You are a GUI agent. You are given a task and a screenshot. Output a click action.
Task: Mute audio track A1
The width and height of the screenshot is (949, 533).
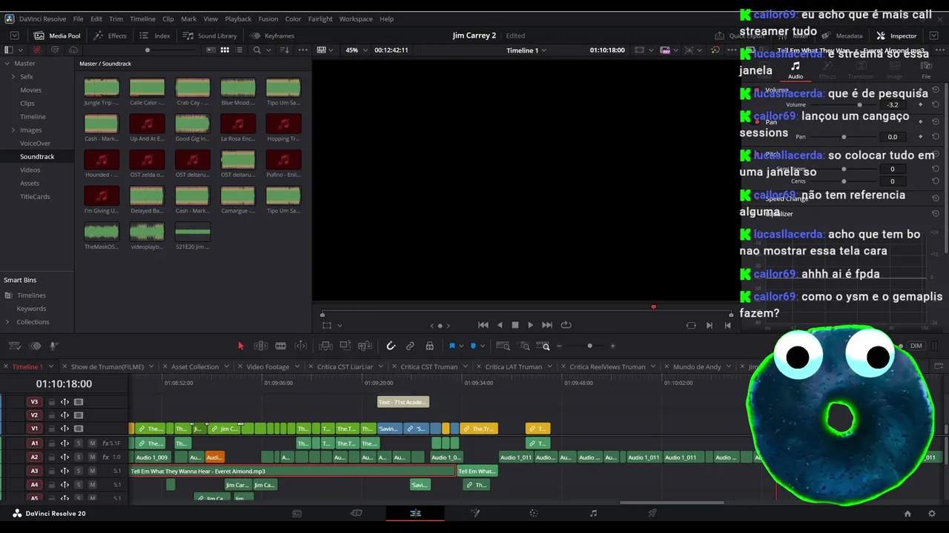(x=92, y=443)
